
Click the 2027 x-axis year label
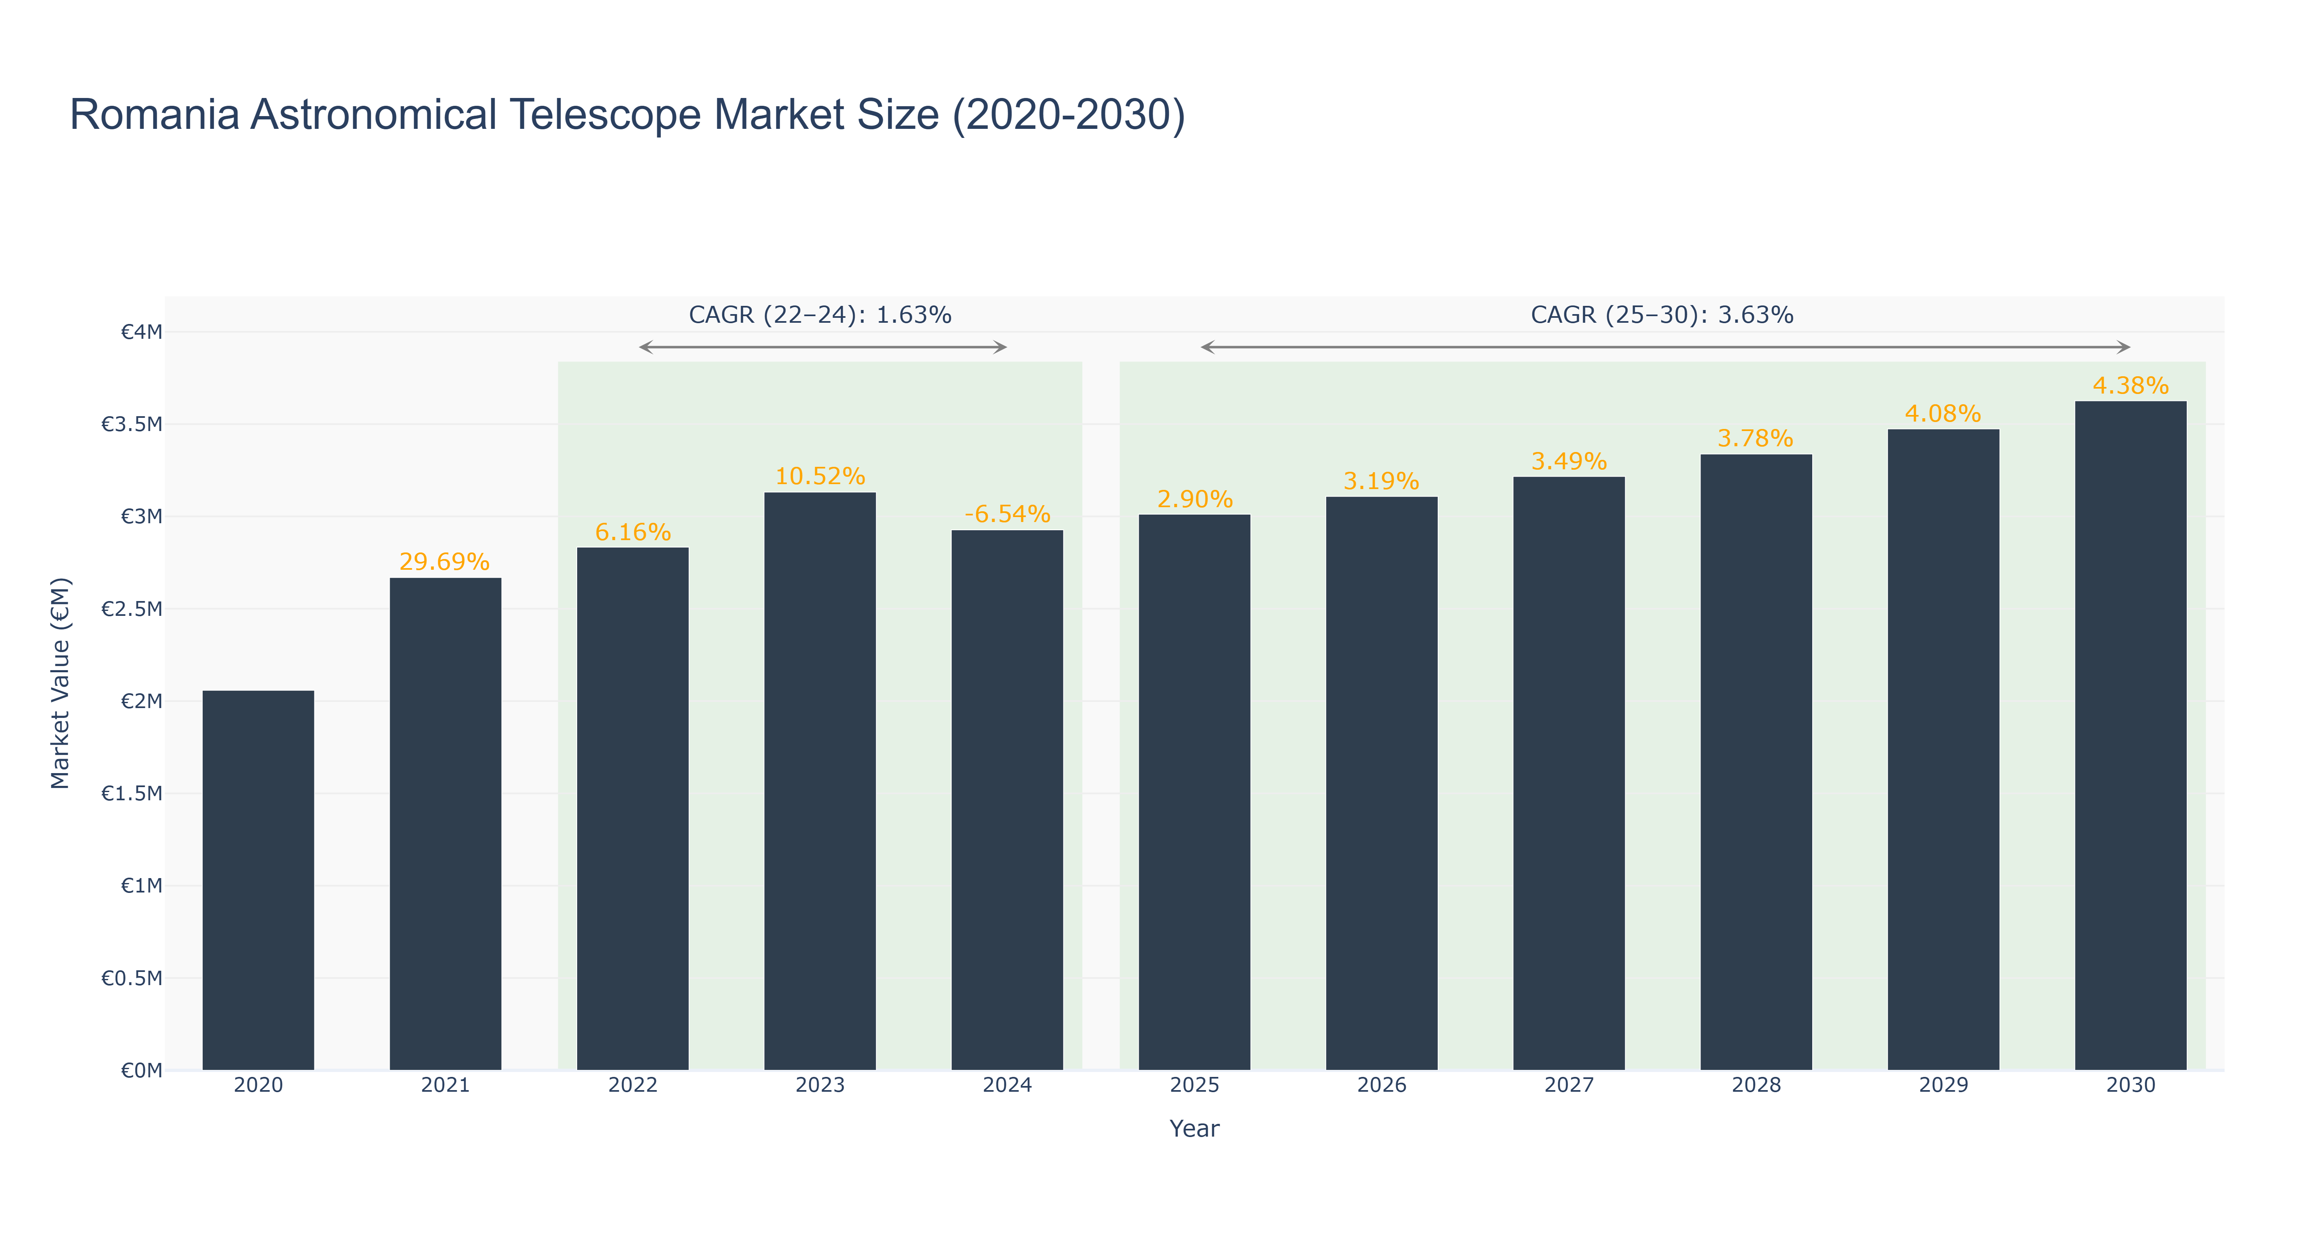[1568, 1086]
